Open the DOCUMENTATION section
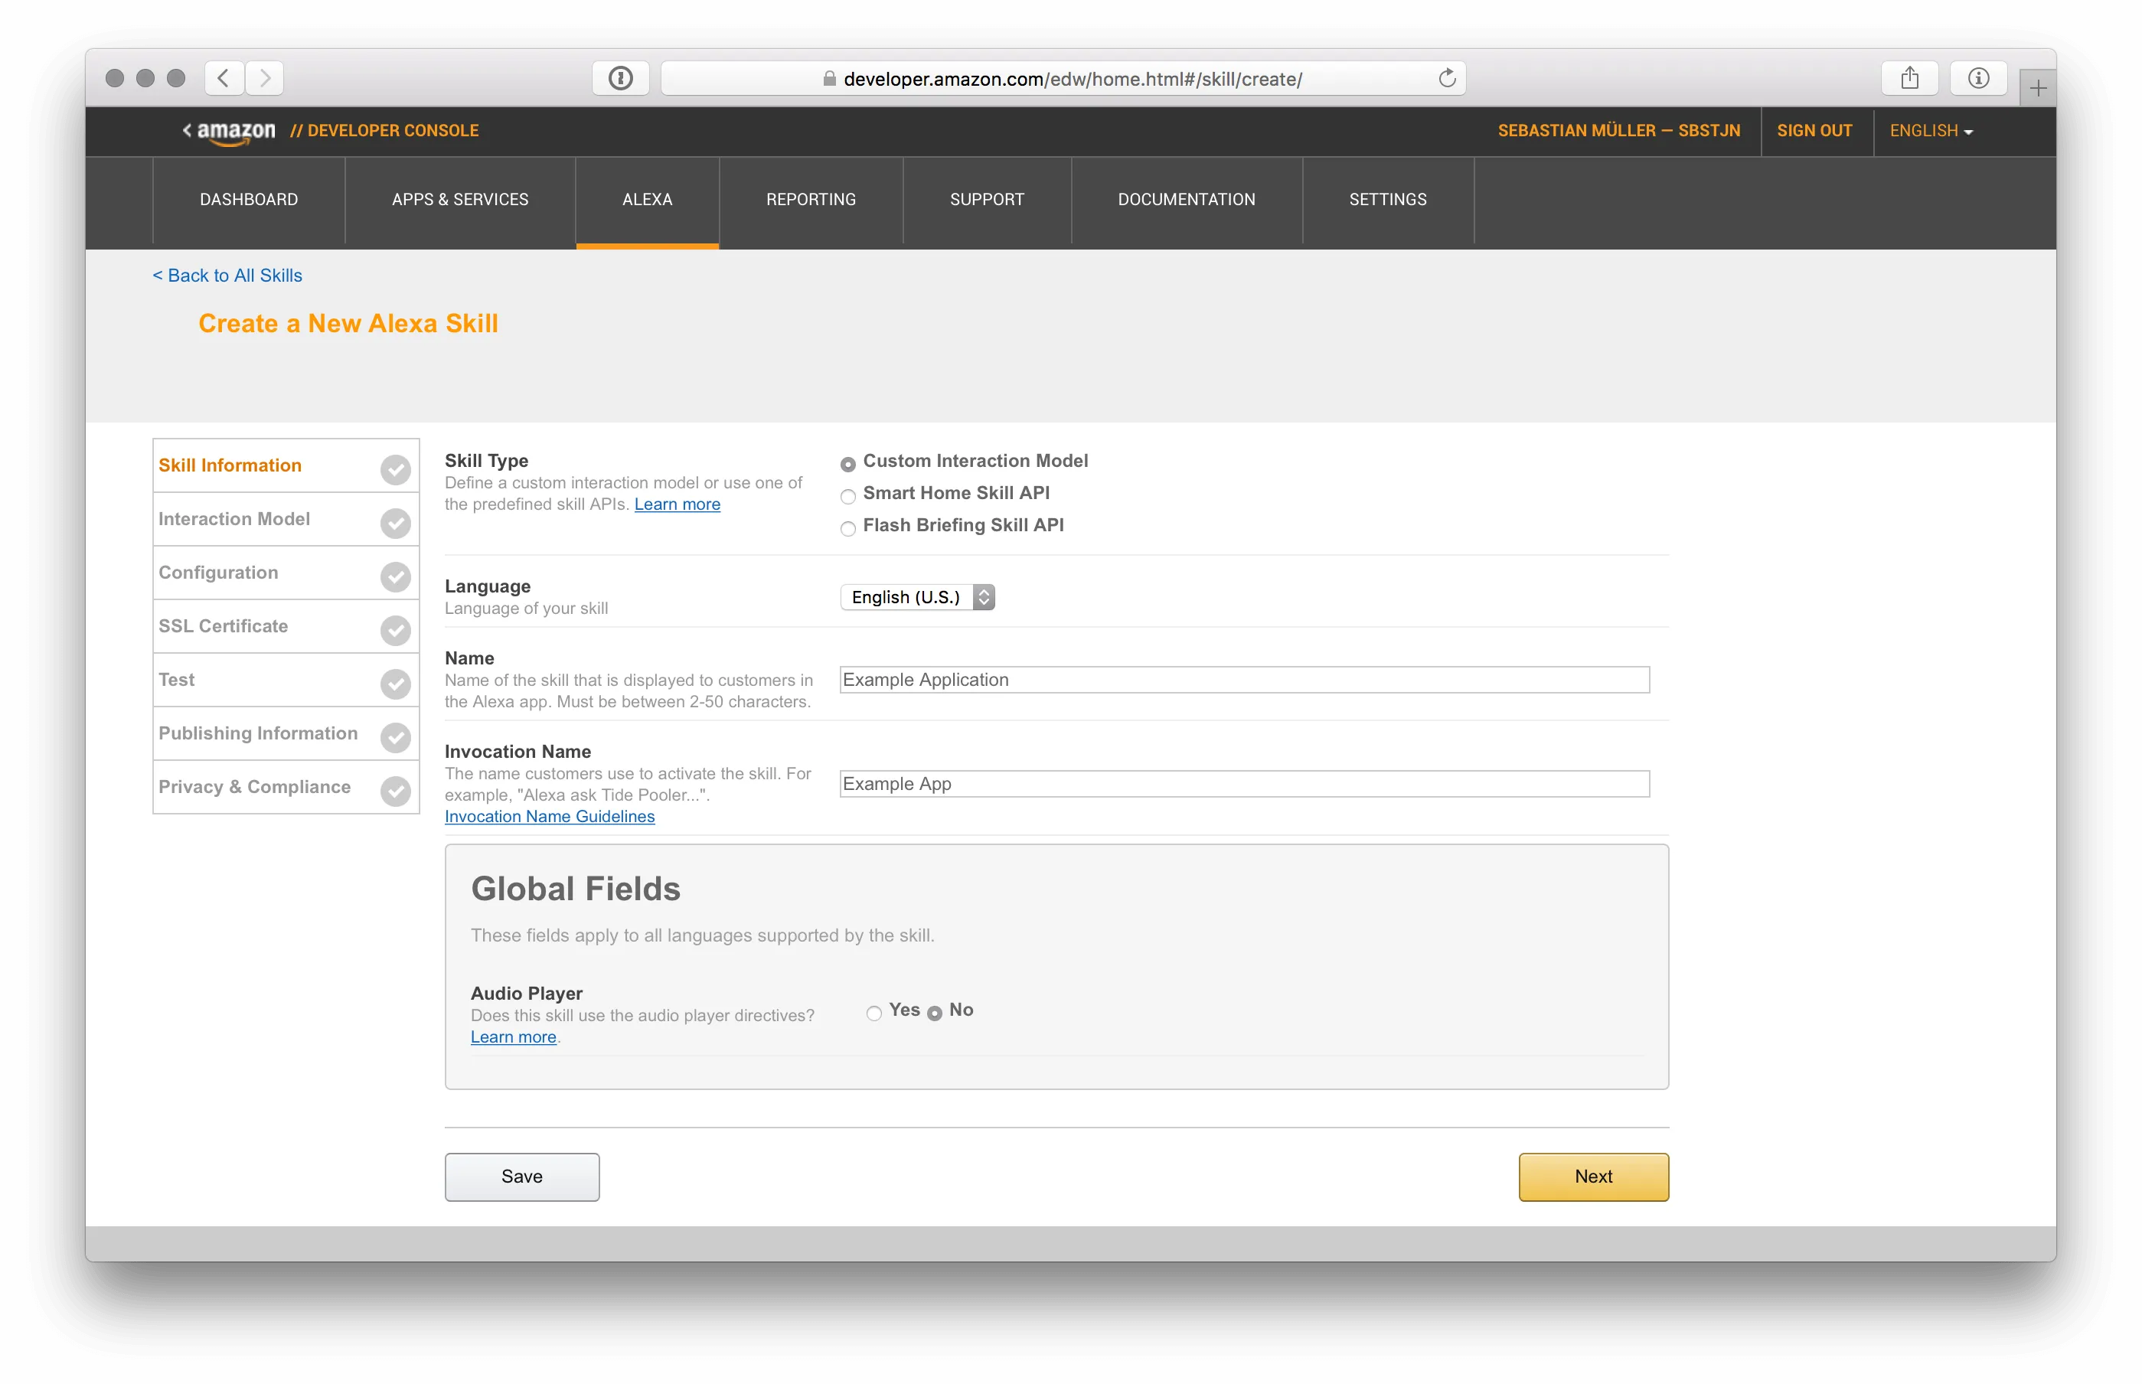The height and width of the screenshot is (1384, 2142). pos(1185,200)
